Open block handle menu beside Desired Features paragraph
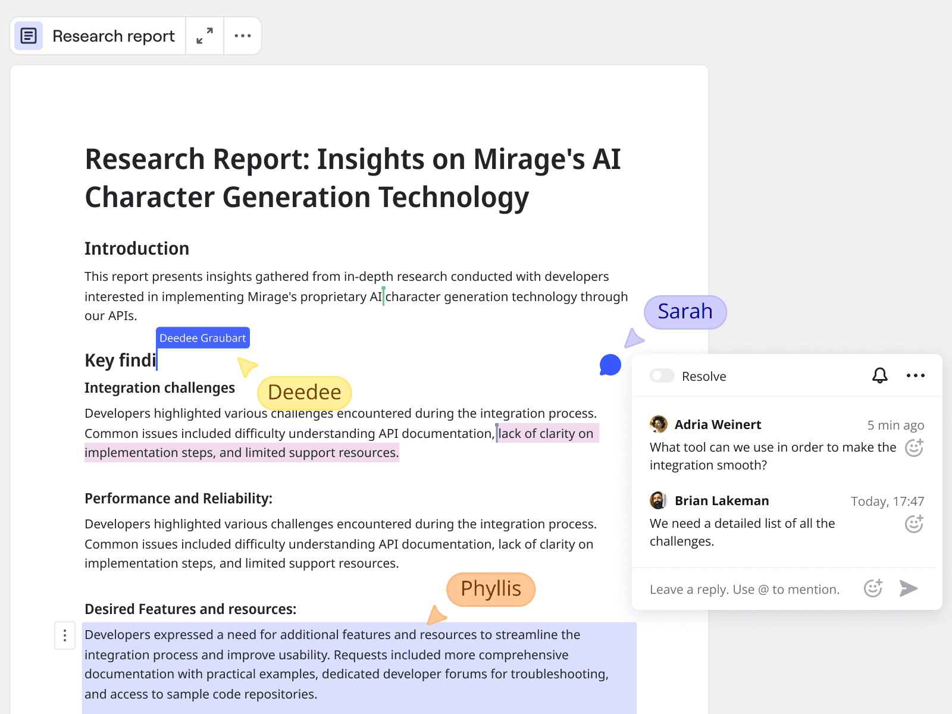Screen dimensions: 952x714 65,635
